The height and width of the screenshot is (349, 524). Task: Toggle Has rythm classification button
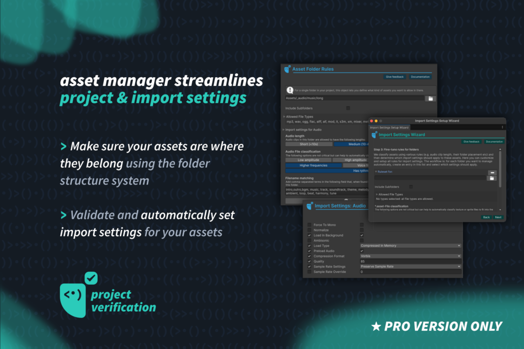(x=327, y=171)
